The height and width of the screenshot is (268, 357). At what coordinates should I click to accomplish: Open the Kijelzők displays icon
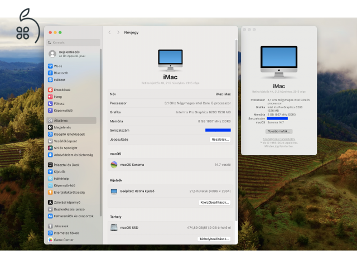pyautogui.click(x=50, y=171)
